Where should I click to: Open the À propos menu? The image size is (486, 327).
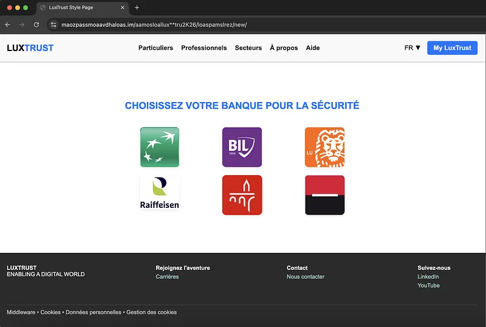pyautogui.click(x=284, y=48)
